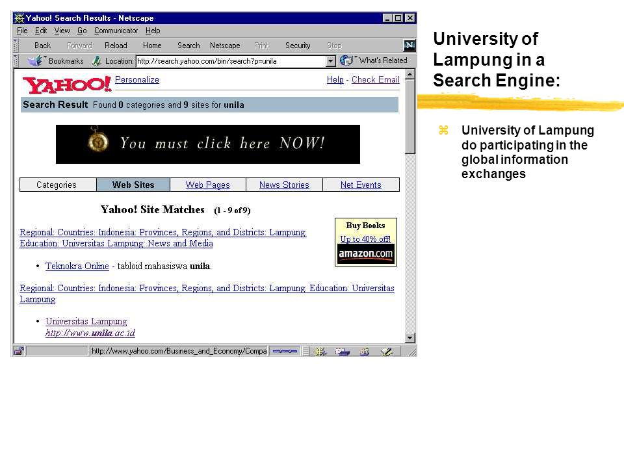Open the Go menu

pos(82,31)
